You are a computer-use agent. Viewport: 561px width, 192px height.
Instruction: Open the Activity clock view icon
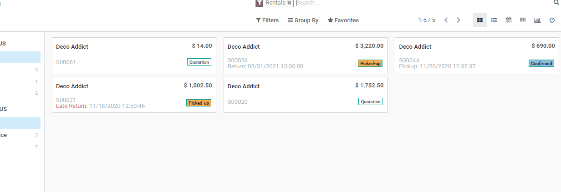click(x=552, y=20)
